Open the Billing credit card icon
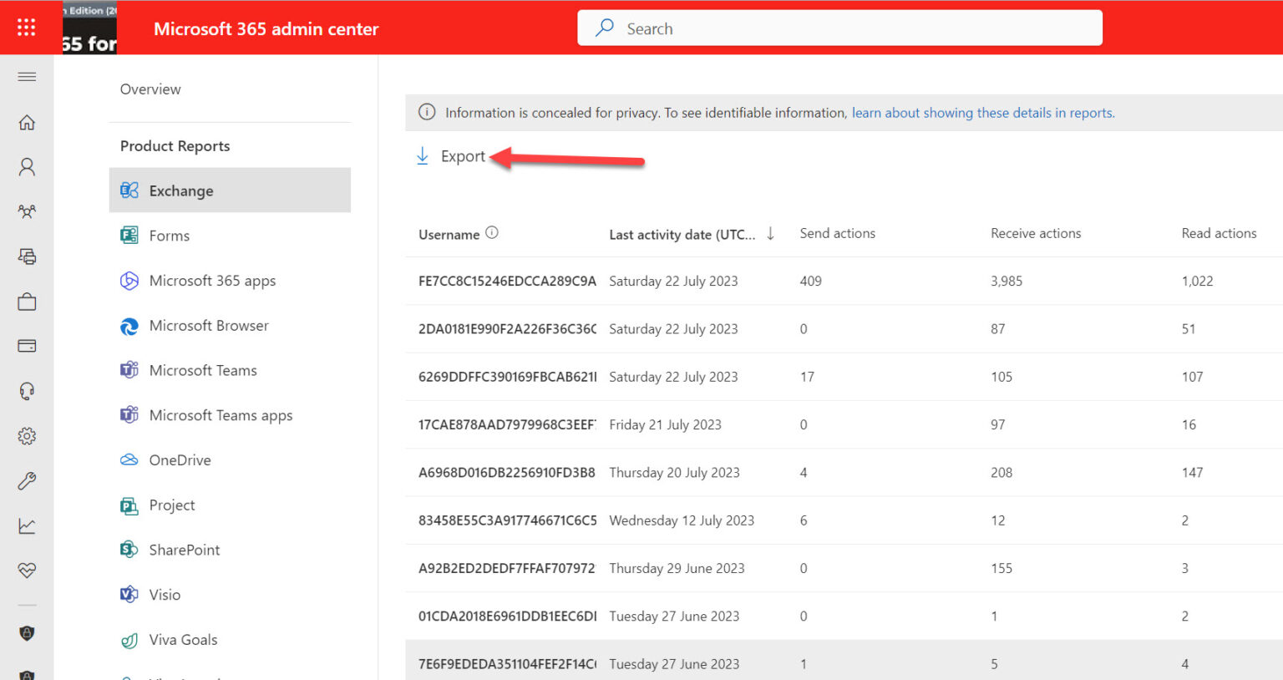1283x680 pixels. pyautogui.click(x=26, y=346)
